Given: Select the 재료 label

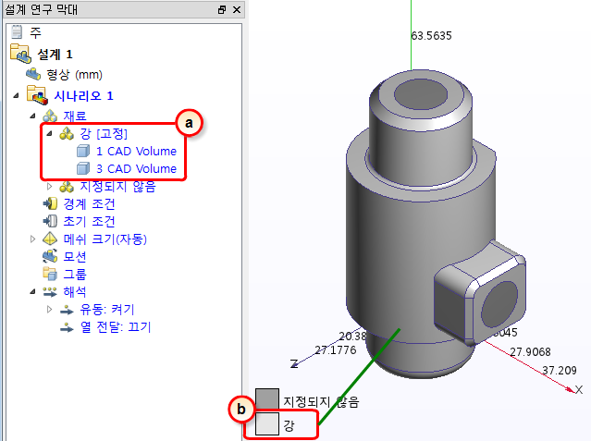Looking at the screenshot, I should [75, 116].
